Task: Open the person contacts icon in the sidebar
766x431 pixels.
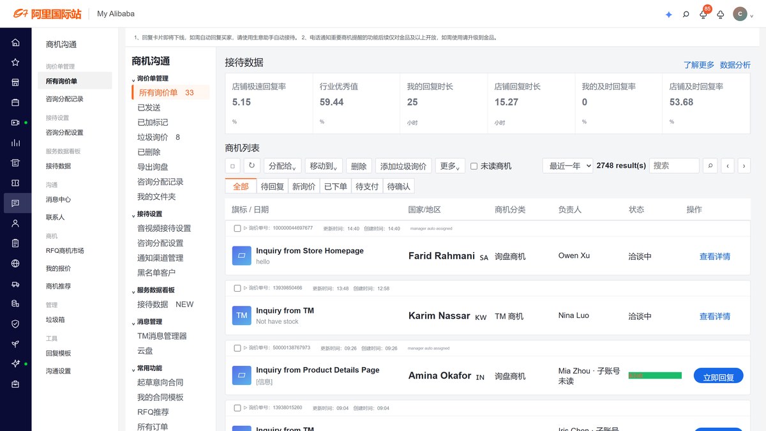Action: [x=15, y=223]
